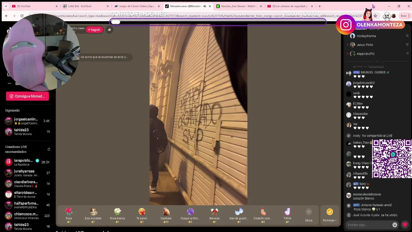Send the Alas de guarda gift
The image size is (412, 232).
tap(239, 215)
